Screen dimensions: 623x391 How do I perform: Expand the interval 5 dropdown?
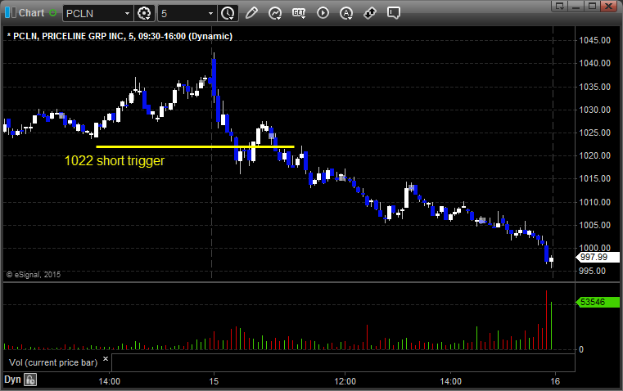210,13
